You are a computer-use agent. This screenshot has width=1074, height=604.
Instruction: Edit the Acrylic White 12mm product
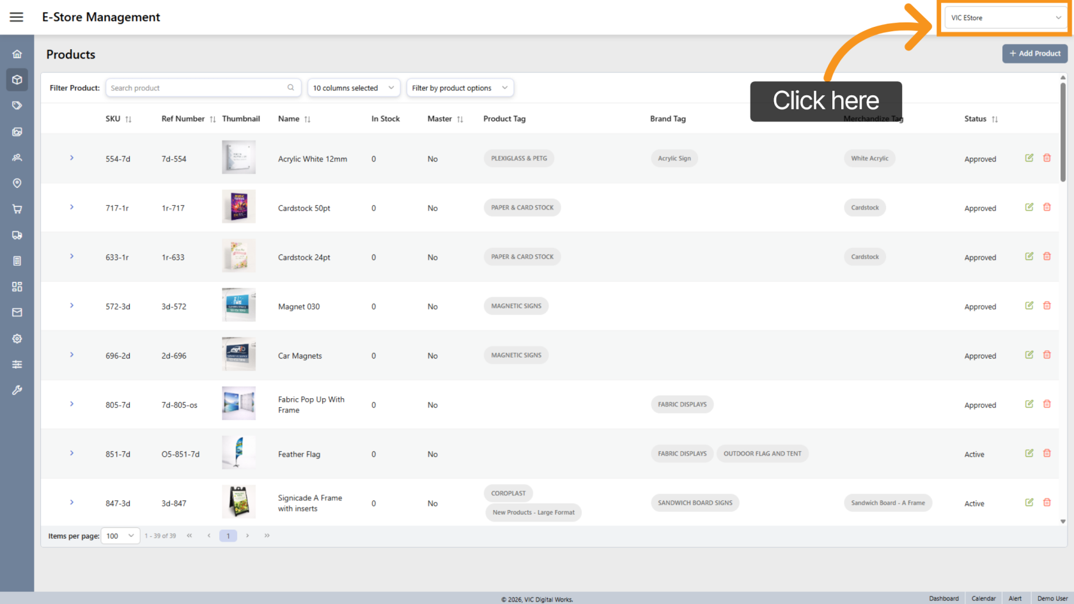point(1029,158)
